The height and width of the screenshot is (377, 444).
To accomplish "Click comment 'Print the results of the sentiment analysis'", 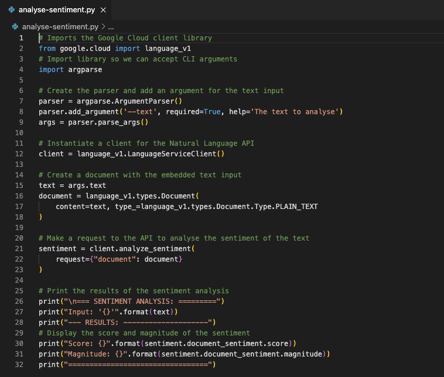I will pos(138,291).
